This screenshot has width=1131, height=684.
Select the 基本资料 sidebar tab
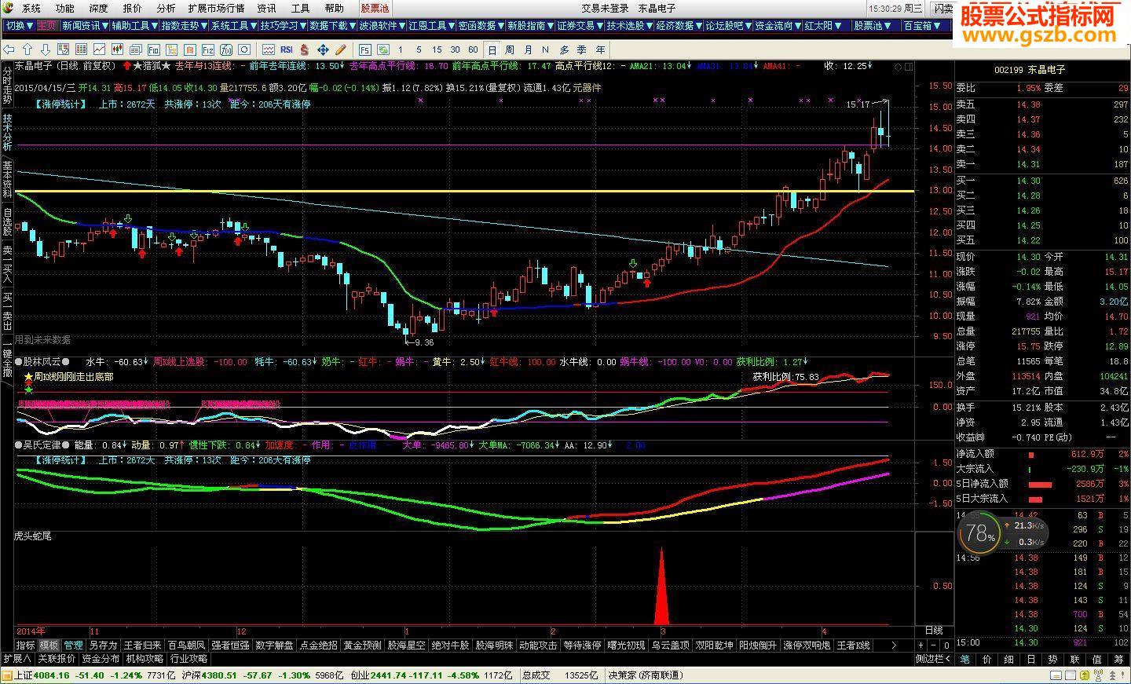(x=7, y=179)
